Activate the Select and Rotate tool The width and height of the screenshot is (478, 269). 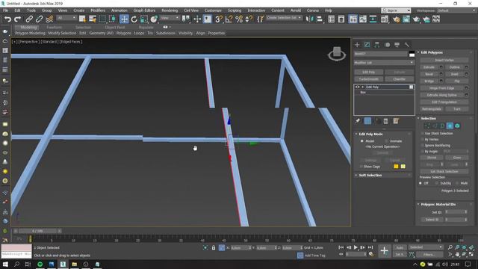[x=134, y=19]
